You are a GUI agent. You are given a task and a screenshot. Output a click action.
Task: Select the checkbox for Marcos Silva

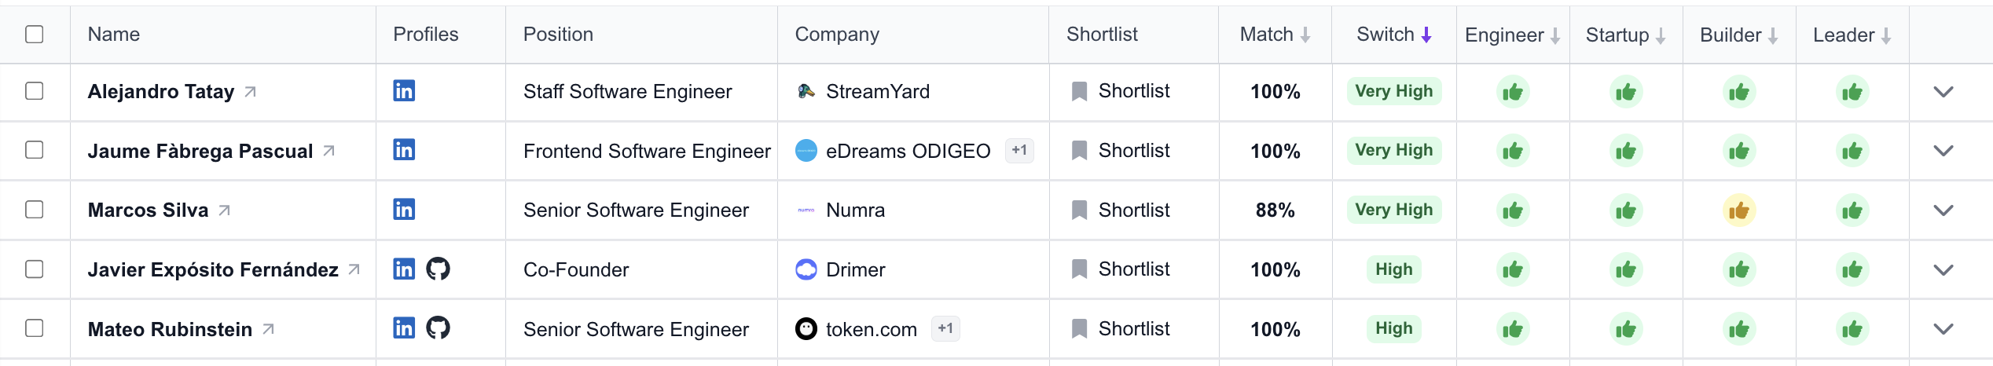(35, 210)
